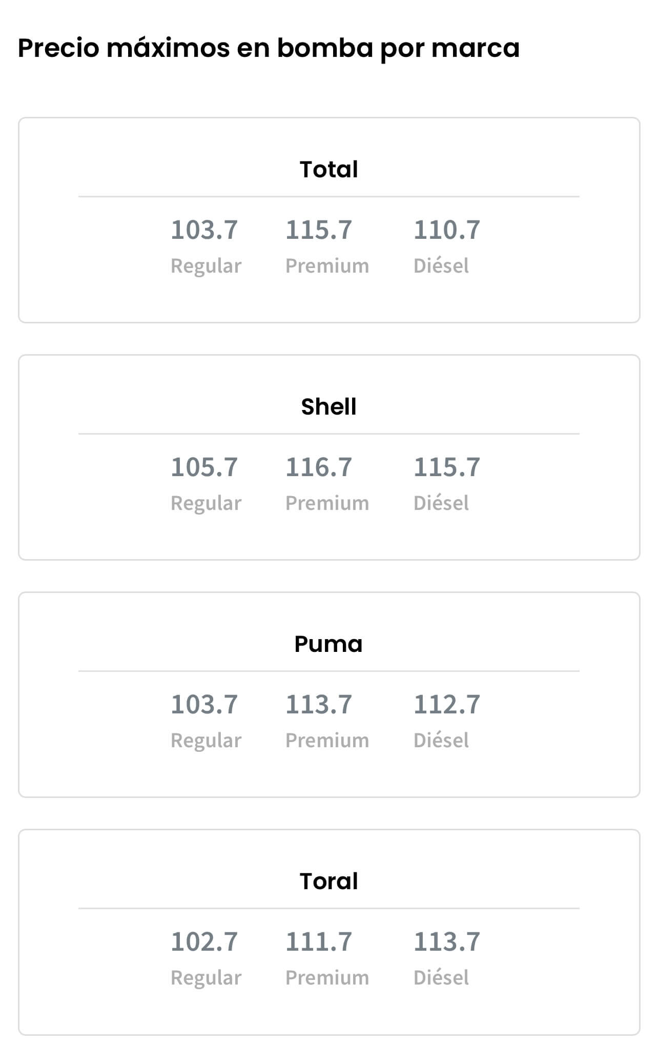The image size is (658, 1045).
Task: Select the Shell brand card title
Action: [328, 406]
